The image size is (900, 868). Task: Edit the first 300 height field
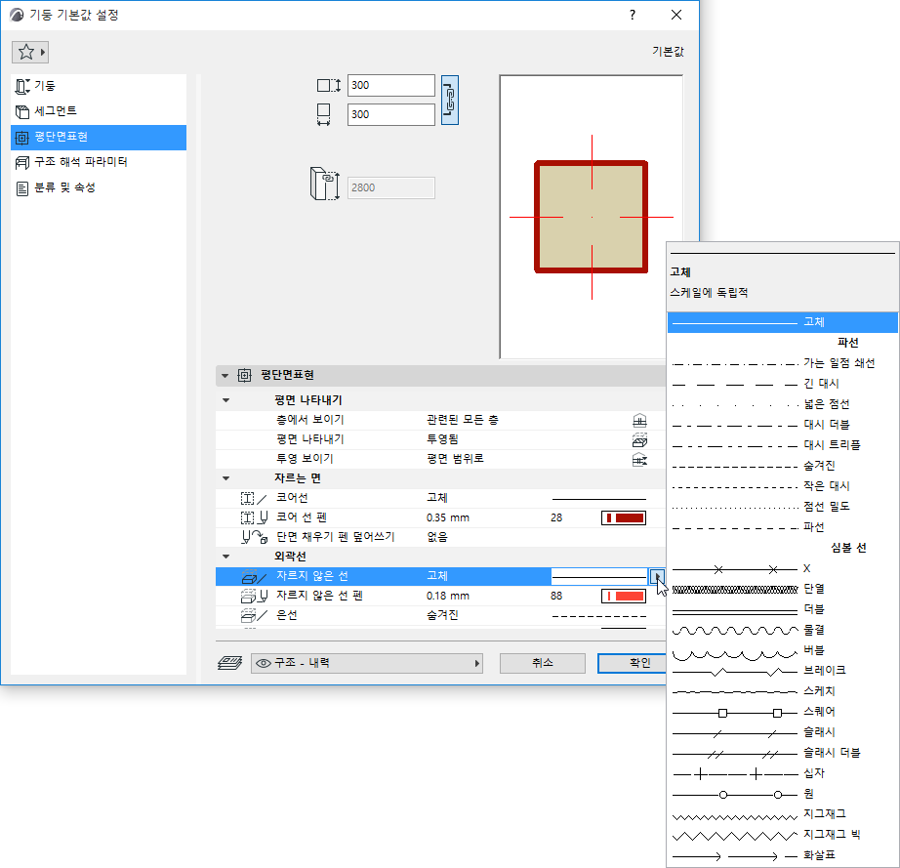point(390,86)
